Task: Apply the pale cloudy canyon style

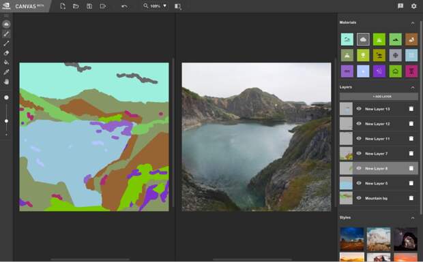Action: pos(379,239)
